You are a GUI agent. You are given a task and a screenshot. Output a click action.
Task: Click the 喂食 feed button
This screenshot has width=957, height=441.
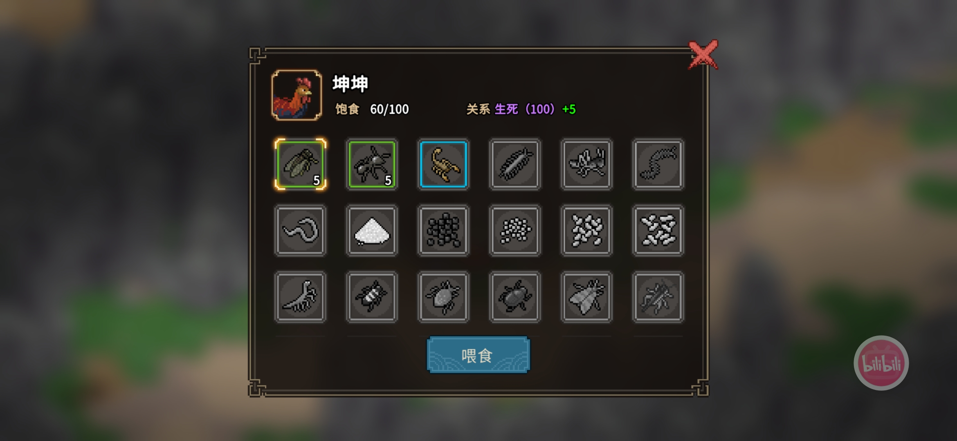[x=478, y=355]
